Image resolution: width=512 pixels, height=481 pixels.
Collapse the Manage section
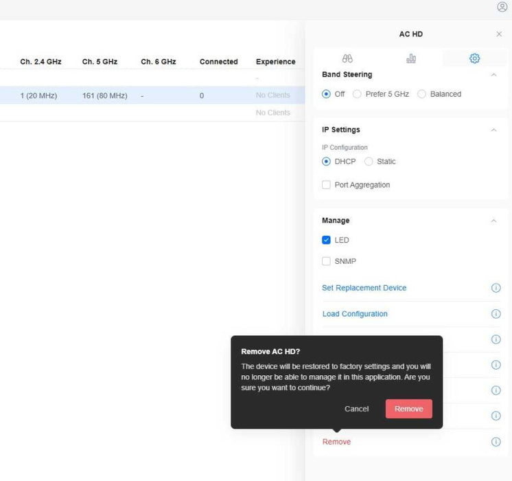(x=493, y=221)
